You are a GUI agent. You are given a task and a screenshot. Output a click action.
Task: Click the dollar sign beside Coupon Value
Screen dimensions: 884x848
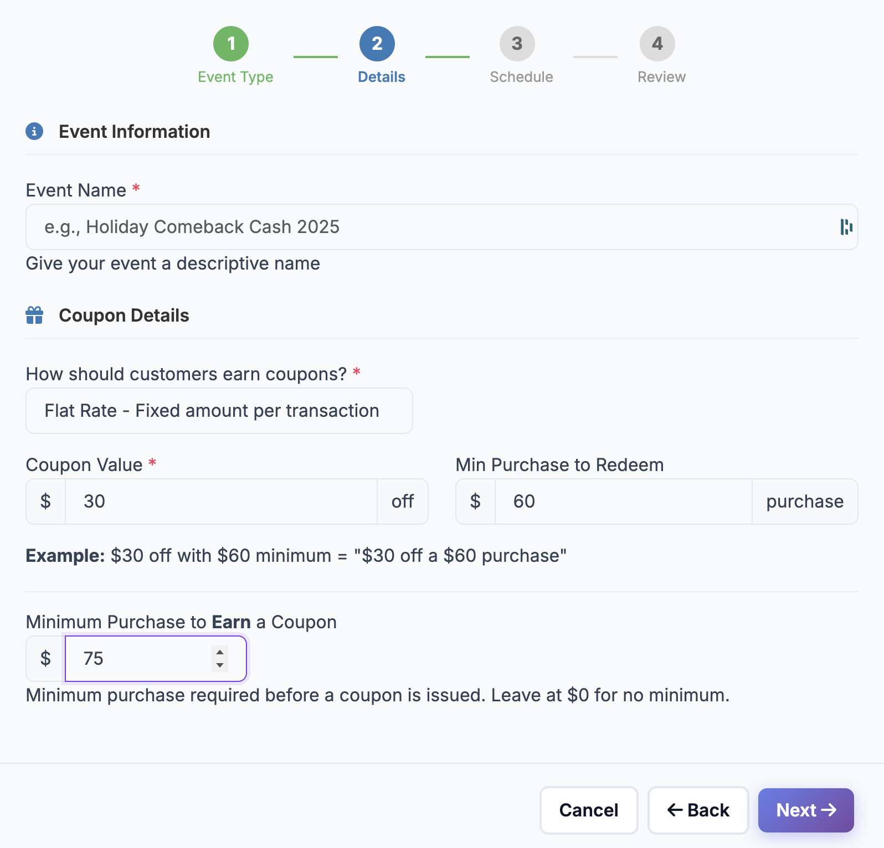(45, 501)
